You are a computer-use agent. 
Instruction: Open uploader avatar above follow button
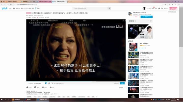click(130, 14)
